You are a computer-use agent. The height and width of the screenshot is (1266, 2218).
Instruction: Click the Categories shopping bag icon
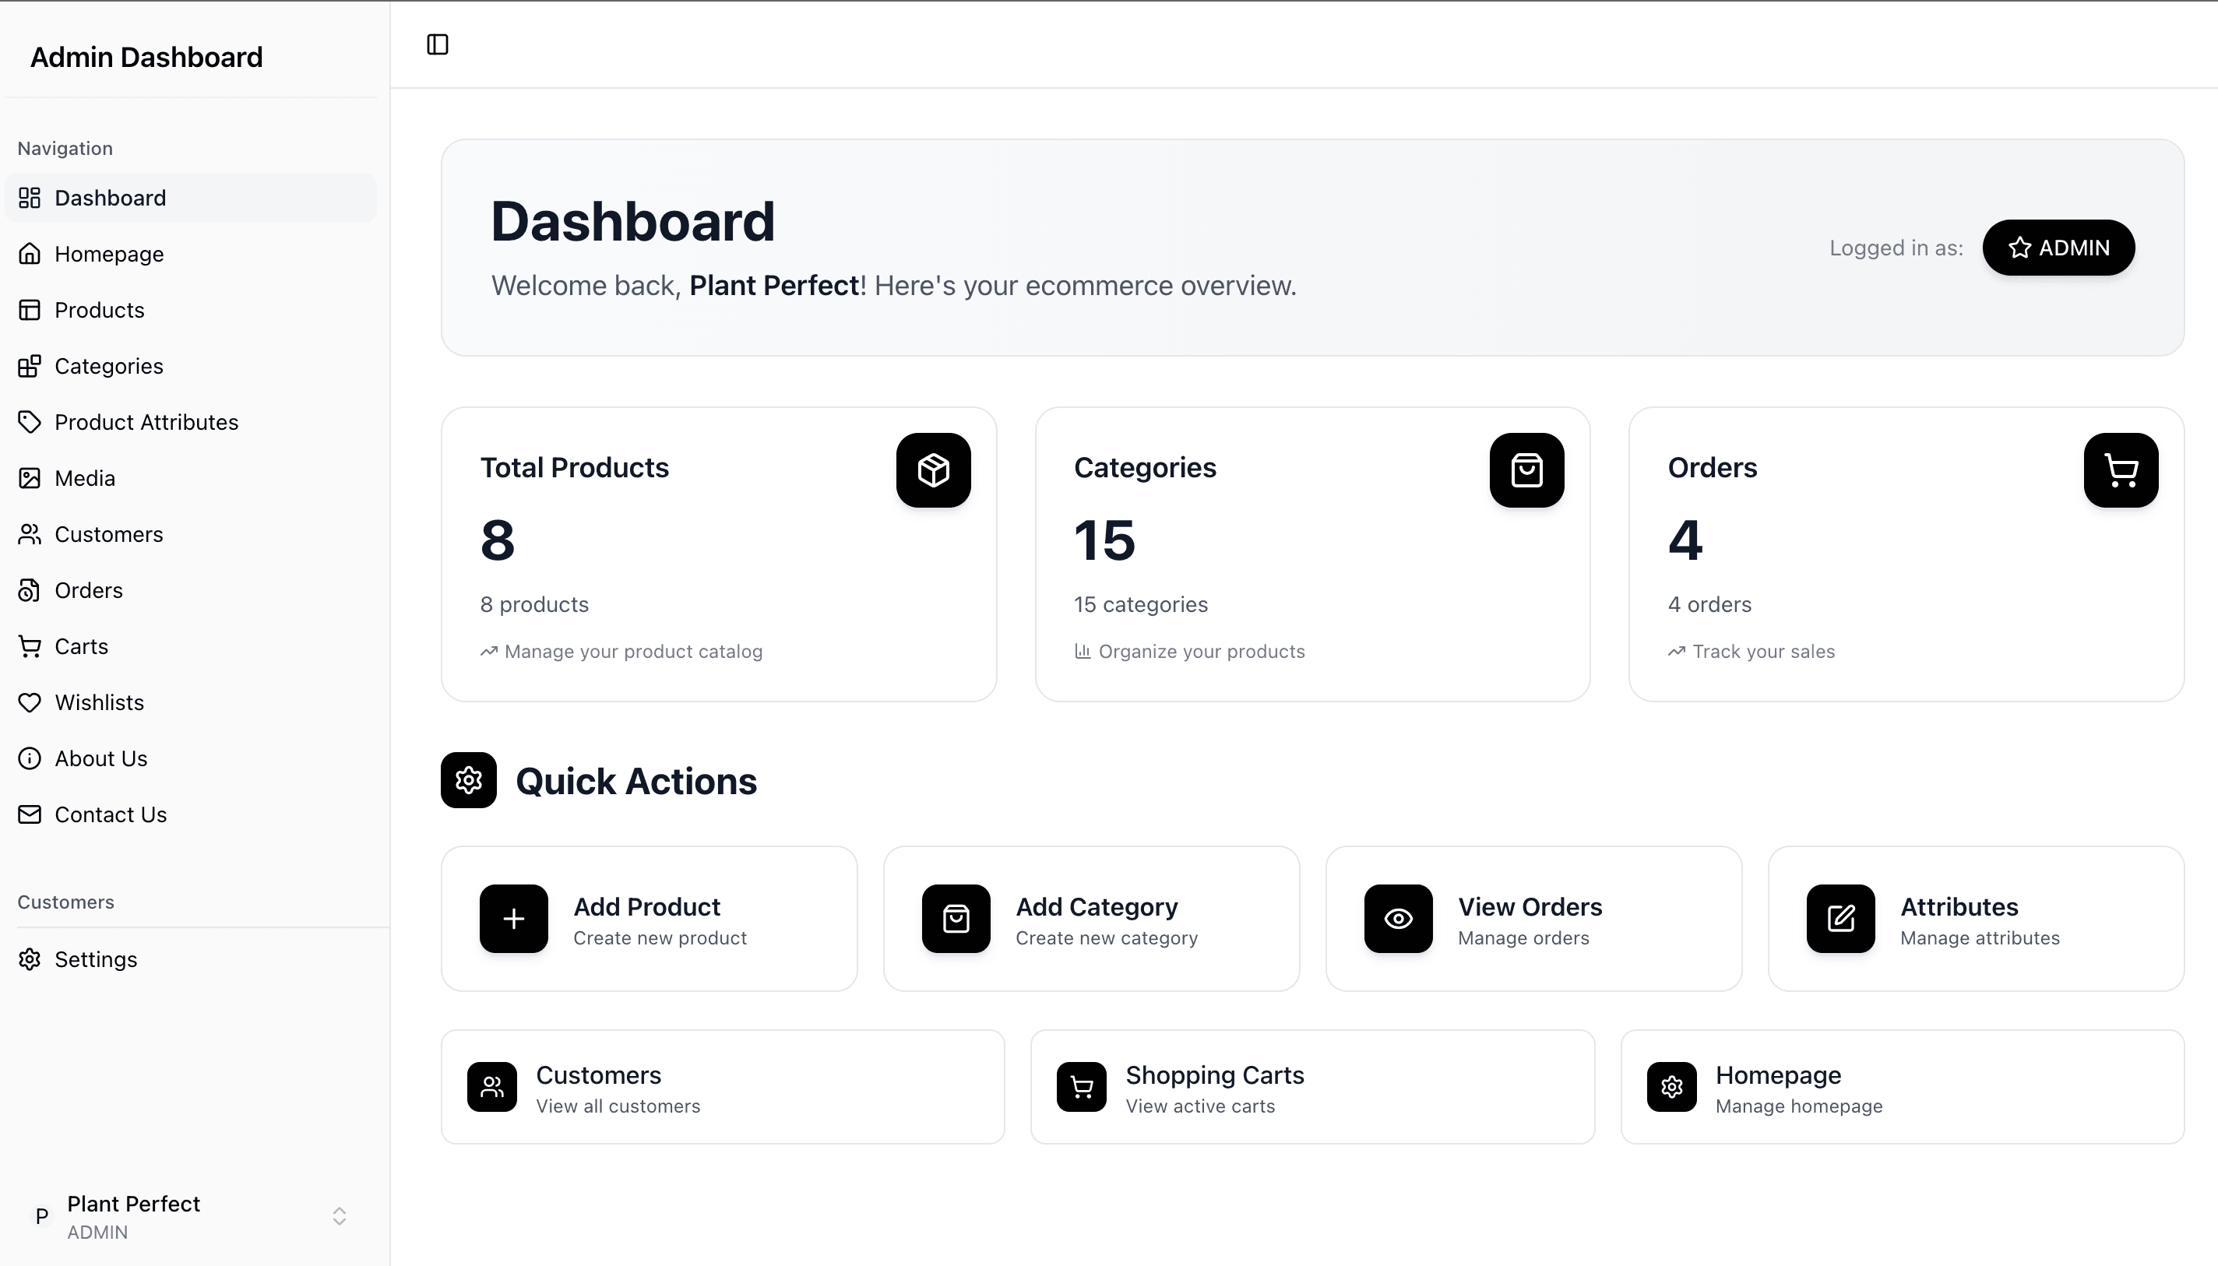(1526, 470)
